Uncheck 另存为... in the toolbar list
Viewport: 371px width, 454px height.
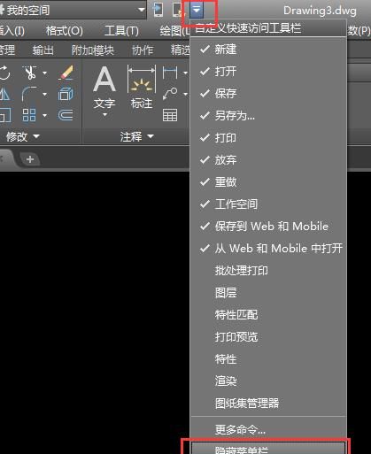pos(268,116)
